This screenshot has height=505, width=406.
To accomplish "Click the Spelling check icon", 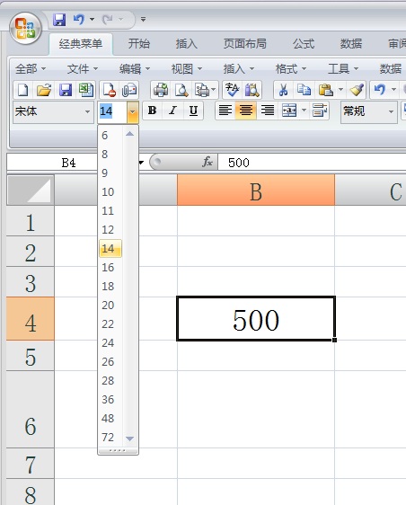I will (232, 90).
